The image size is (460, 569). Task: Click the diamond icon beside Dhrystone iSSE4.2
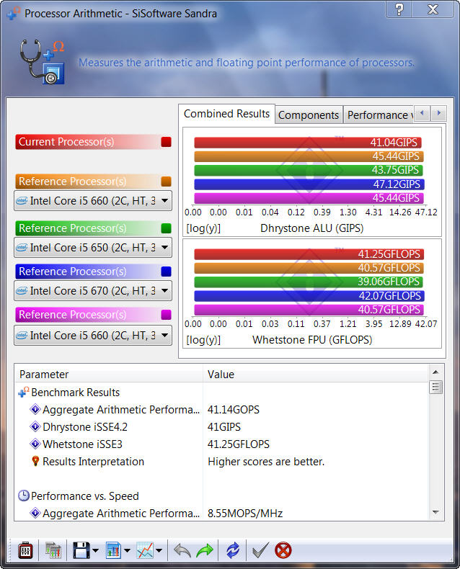35,426
